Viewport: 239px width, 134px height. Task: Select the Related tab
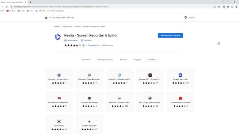152,60
